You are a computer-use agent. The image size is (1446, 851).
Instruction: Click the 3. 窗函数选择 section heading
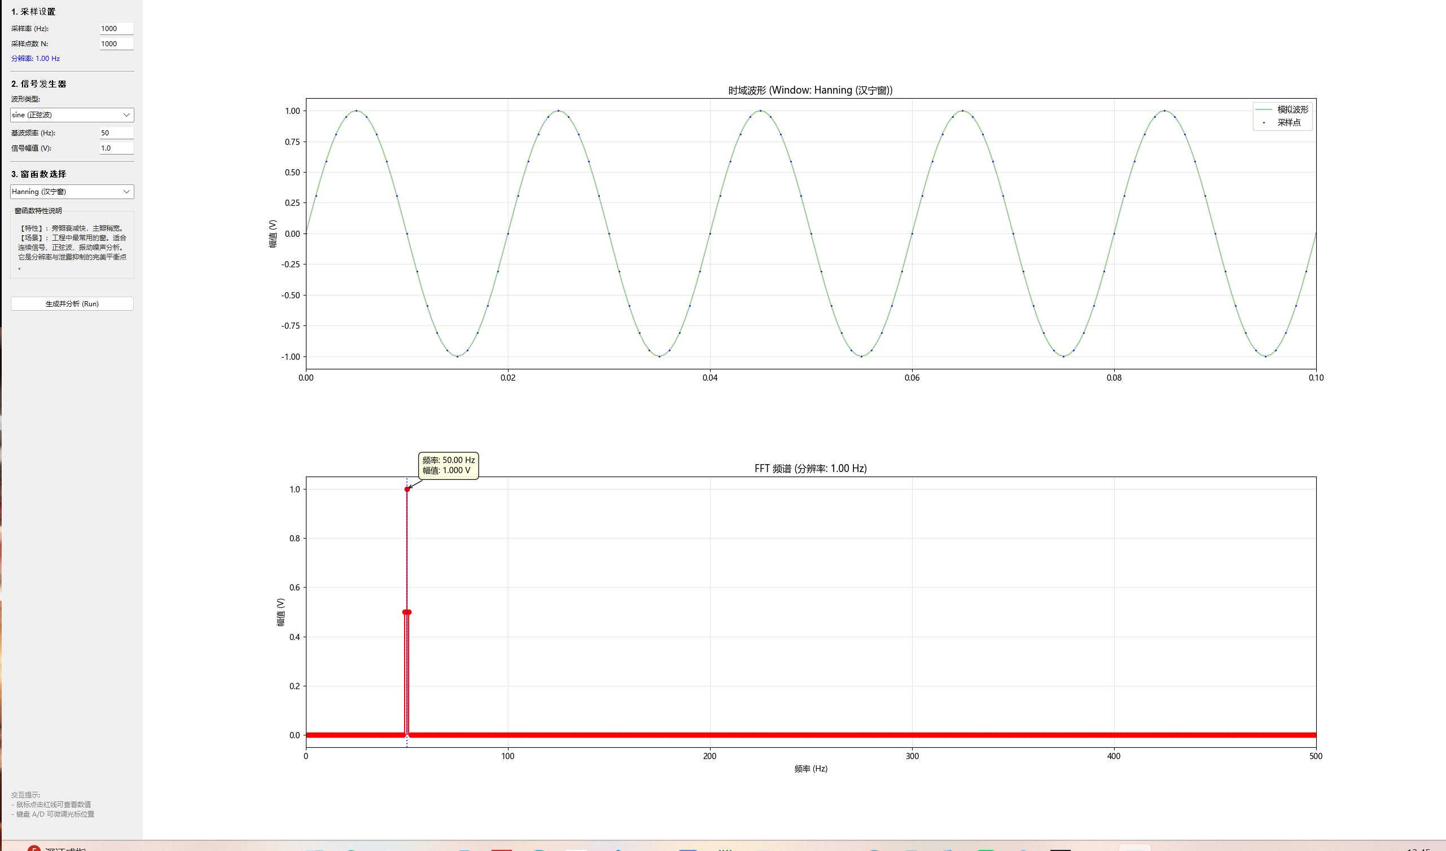click(38, 174)
